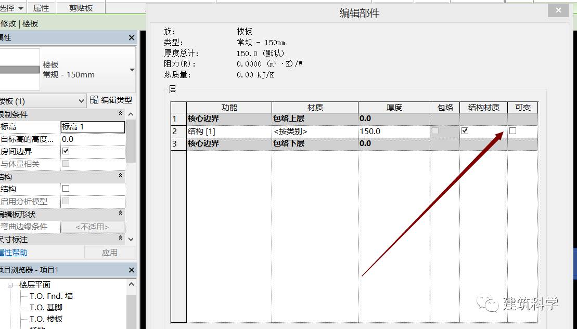Toggle the 房间边界 checkbox
The height and width of the screenshot is (329, 577).
tap(66, 151)
